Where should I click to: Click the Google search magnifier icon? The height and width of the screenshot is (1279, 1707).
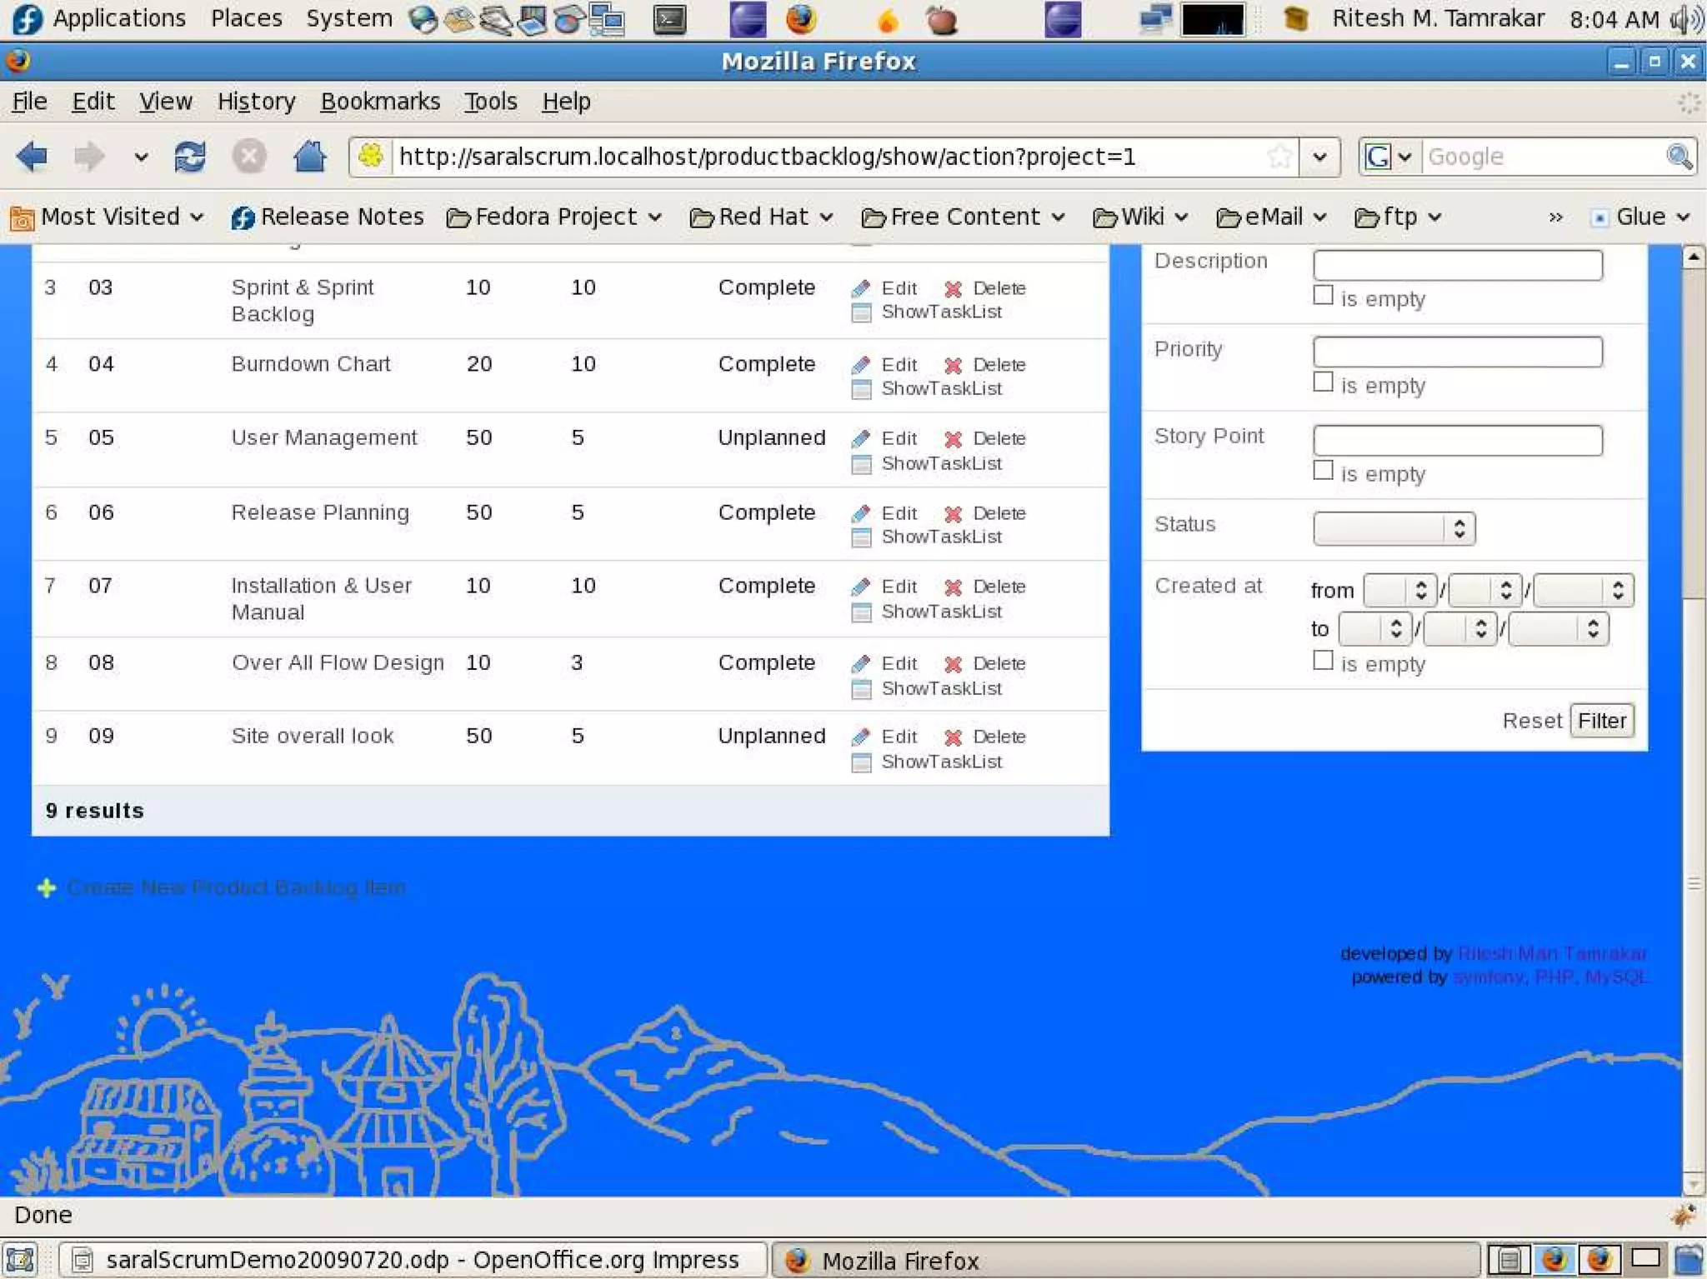(x=1678, y=156)
